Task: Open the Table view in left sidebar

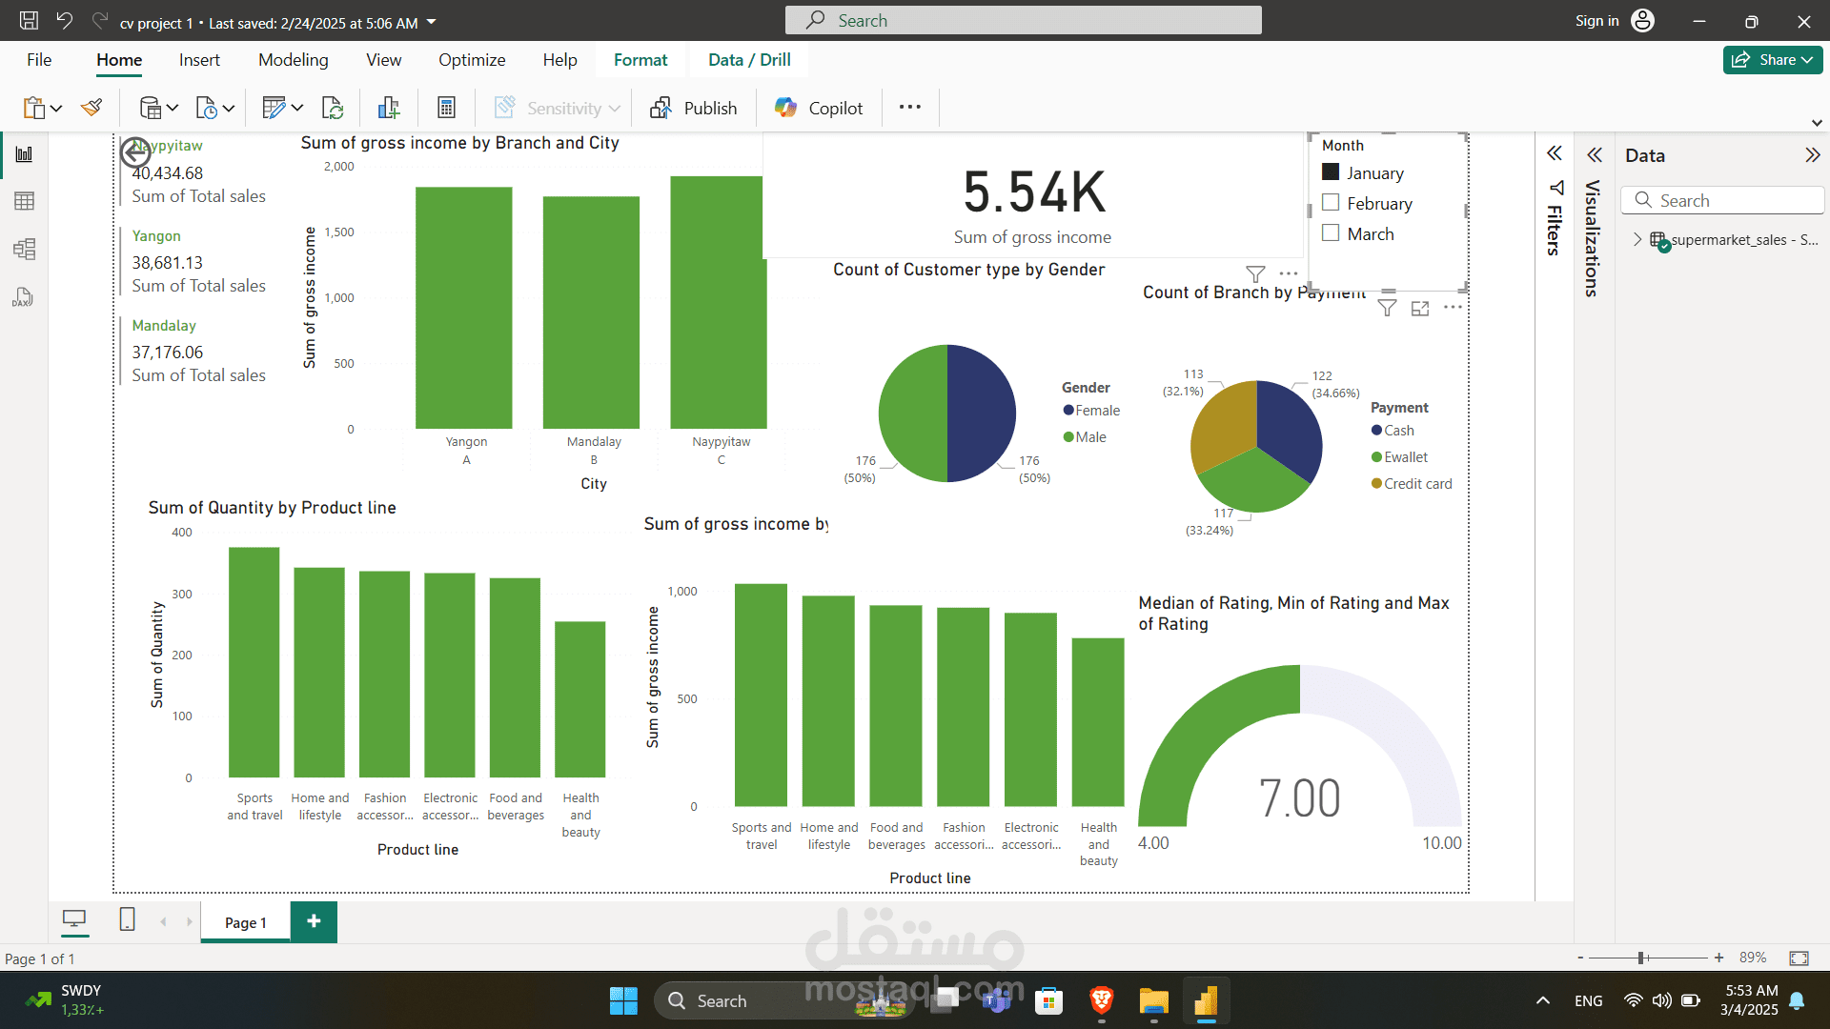Action: click(25, 201)
